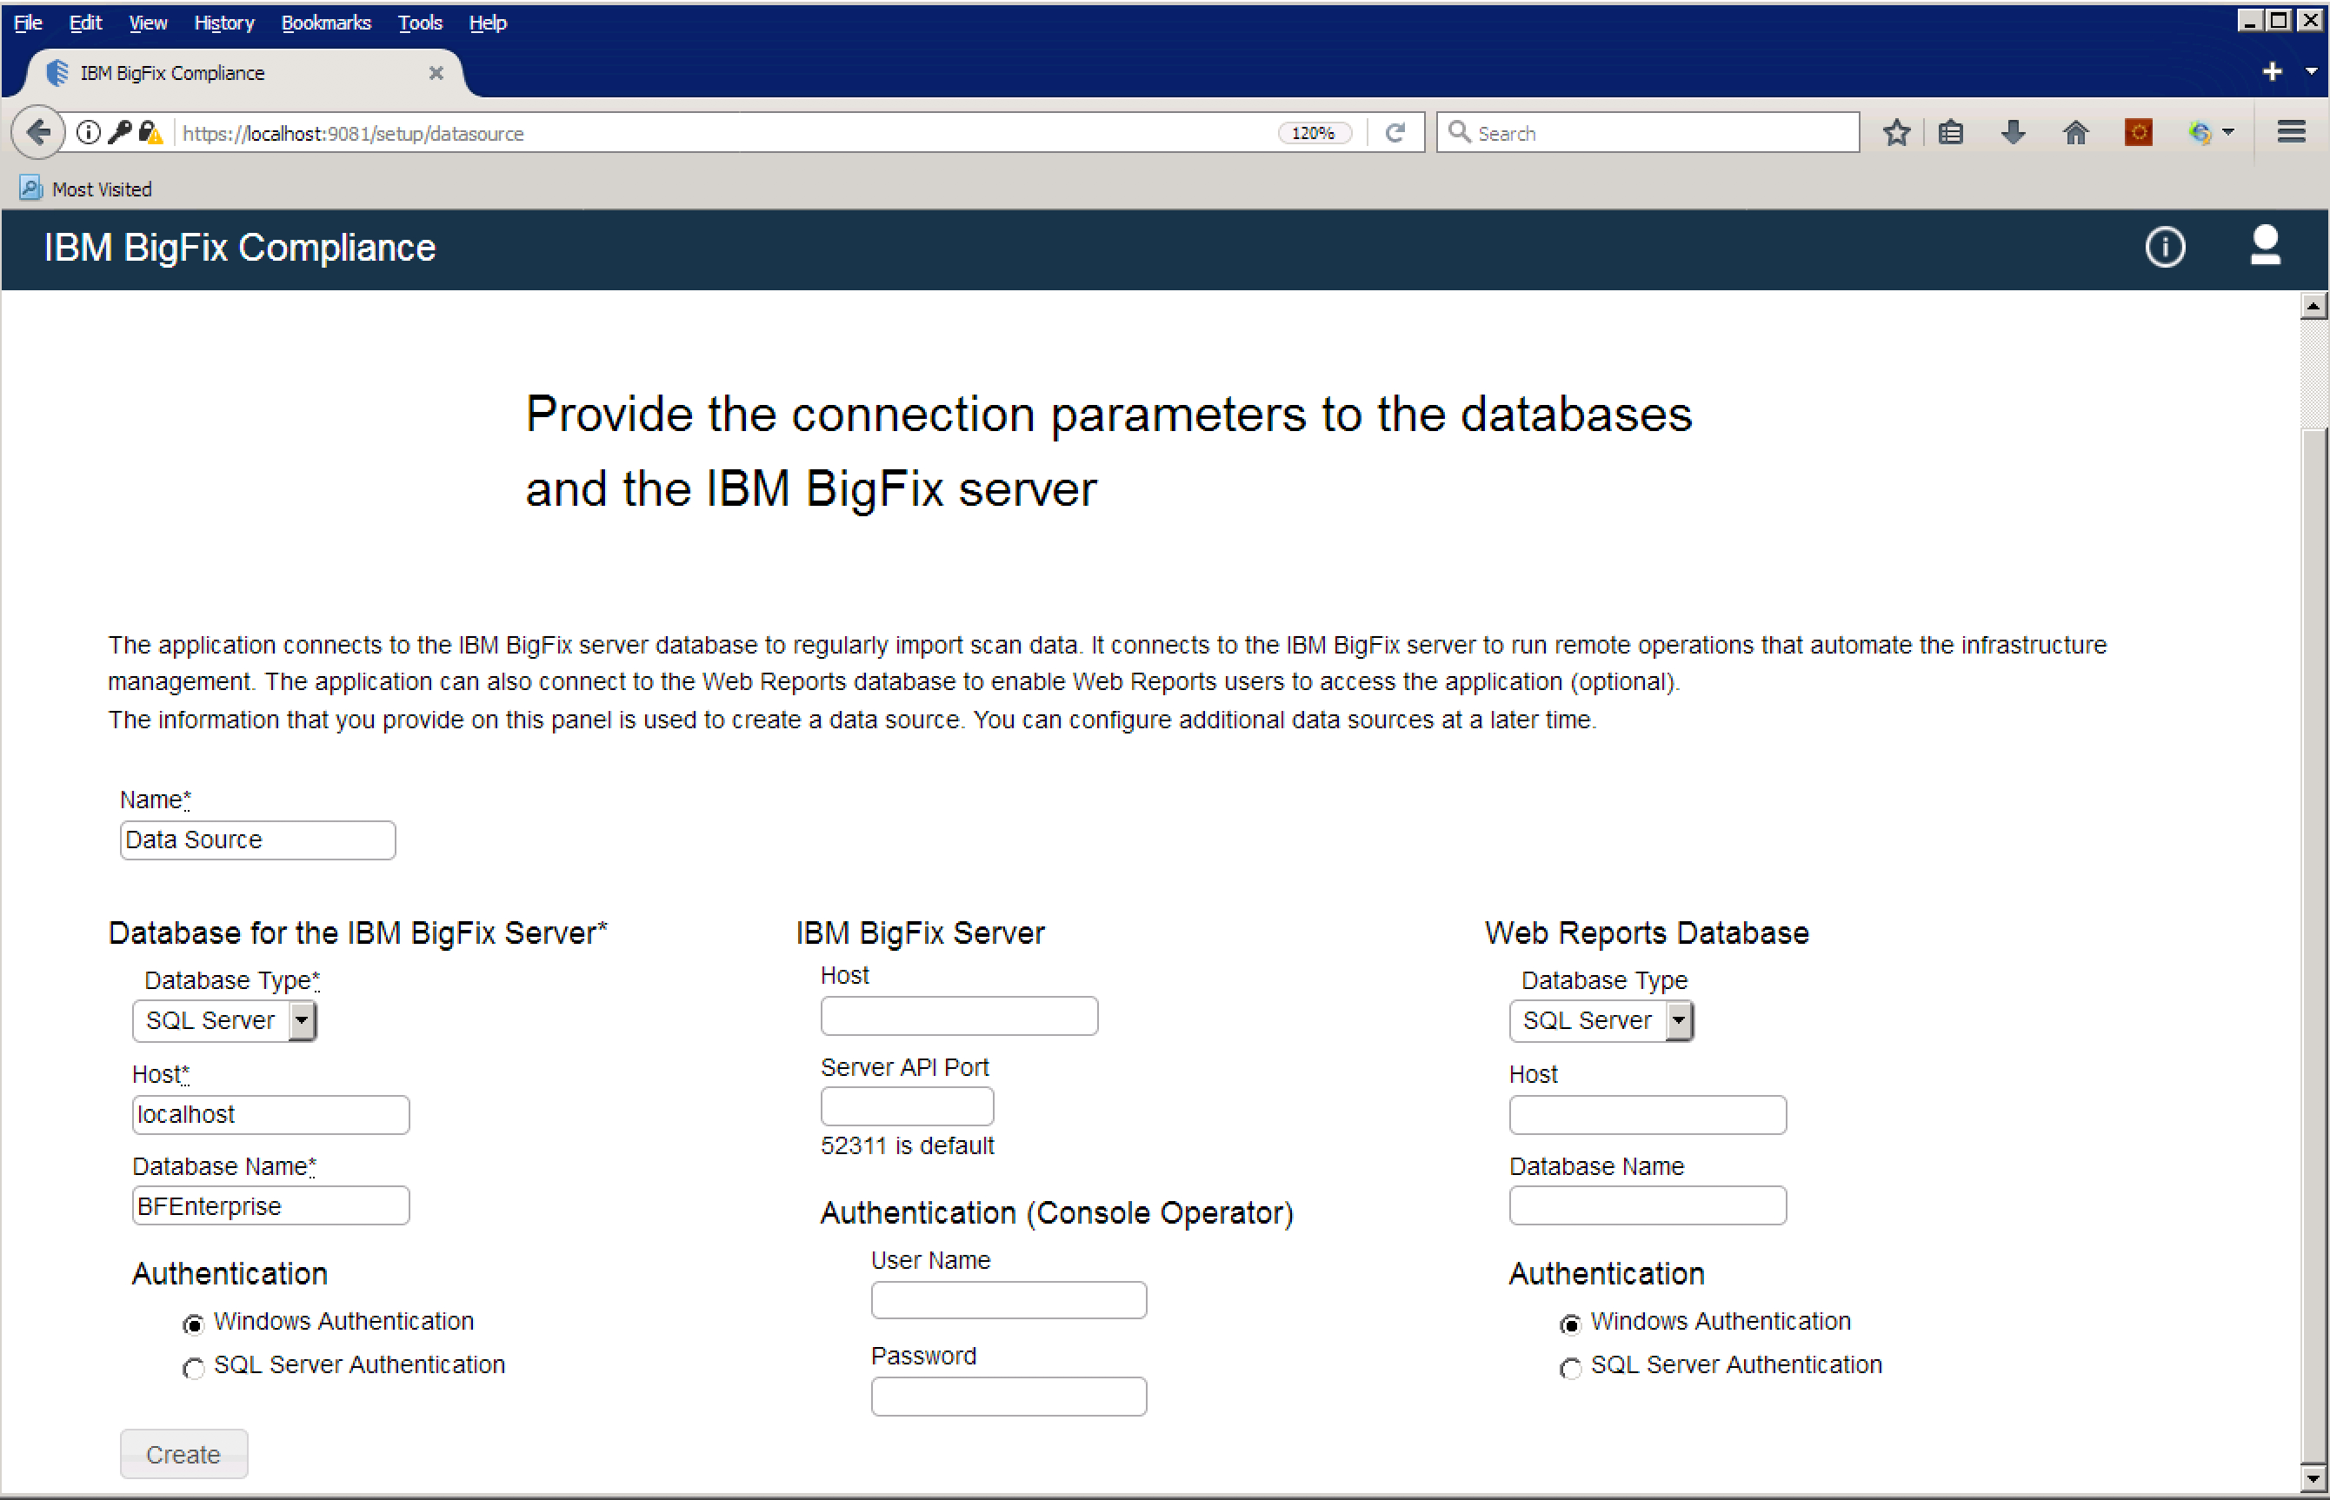Open the downloads arrow icon
Viewport: 2330px width, 1500px height.
pos(2013,132)
